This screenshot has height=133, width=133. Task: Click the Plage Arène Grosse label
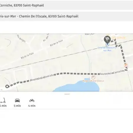tap(93, 81)
